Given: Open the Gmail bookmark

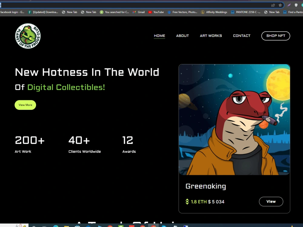Looking at the screenshot, I should pyautogui.click(x=139, y=12).
